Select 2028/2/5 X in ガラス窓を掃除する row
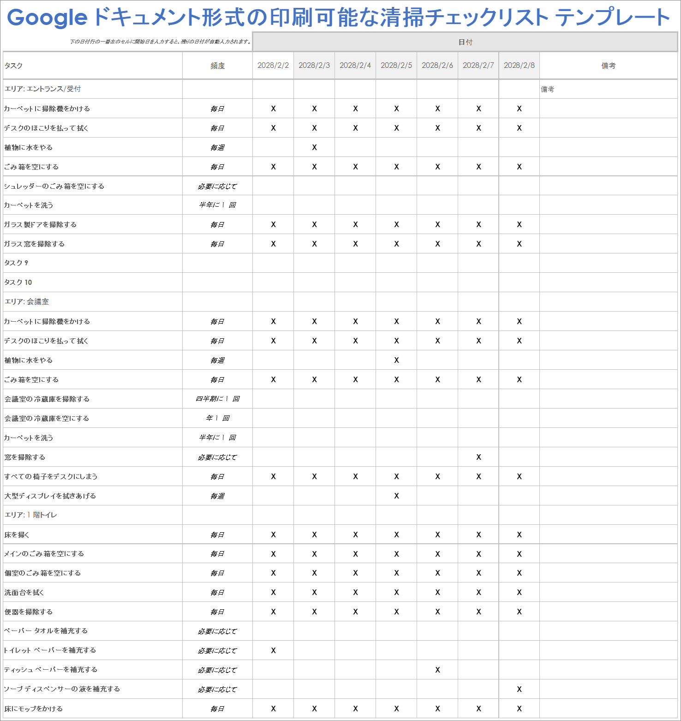This screenshot has height=721, width=681. click(x=396, y=244)
